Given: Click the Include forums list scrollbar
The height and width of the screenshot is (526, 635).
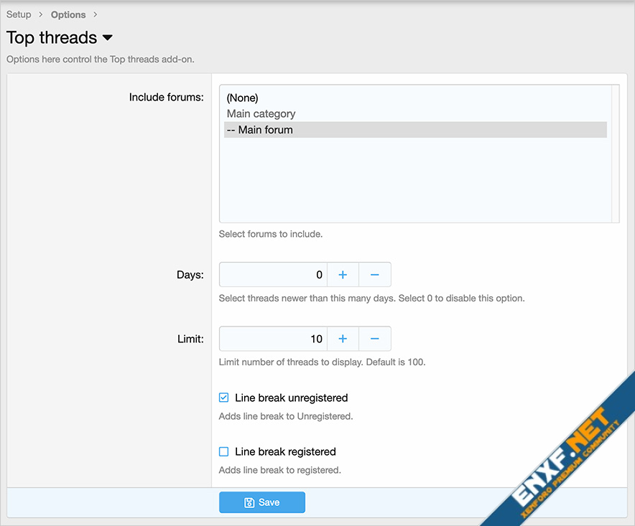Looking at the screenshot, I should pyautogui.click(x=615, y=154).
